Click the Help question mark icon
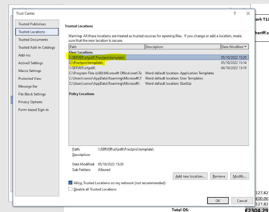 [x=235, y=14]
